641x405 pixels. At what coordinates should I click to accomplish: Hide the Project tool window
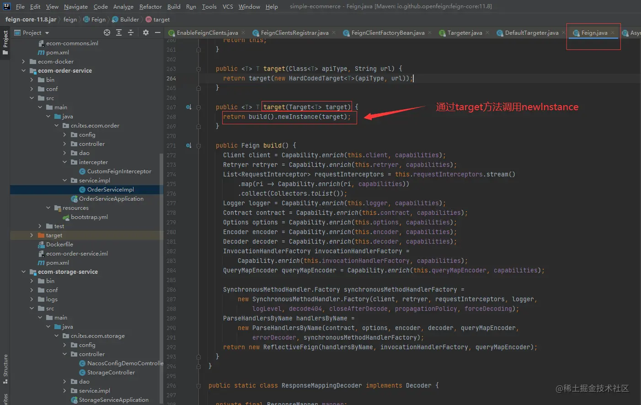[158, 32]
